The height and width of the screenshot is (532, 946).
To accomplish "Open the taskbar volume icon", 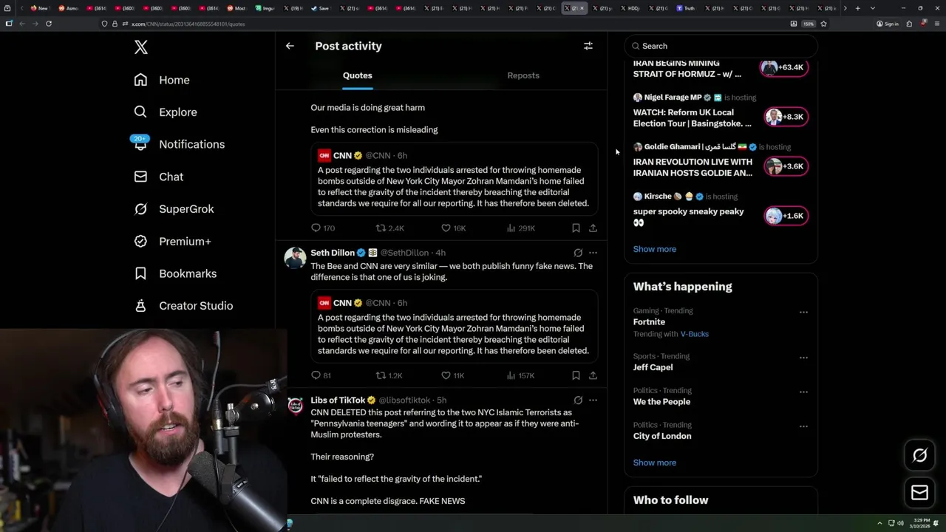I will tap(900, 524).
